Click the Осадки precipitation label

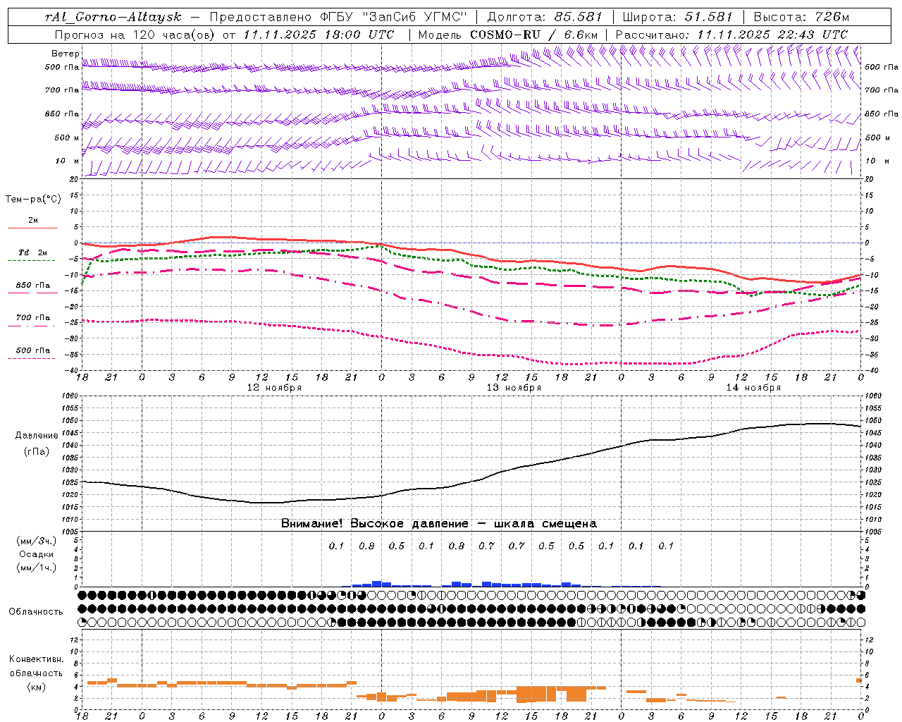(x=37, y=554)
